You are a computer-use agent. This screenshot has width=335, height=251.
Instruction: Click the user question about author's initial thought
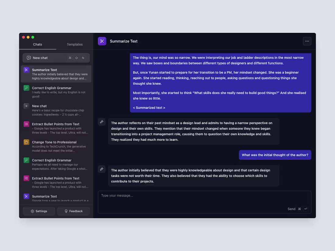coord(275,155)
